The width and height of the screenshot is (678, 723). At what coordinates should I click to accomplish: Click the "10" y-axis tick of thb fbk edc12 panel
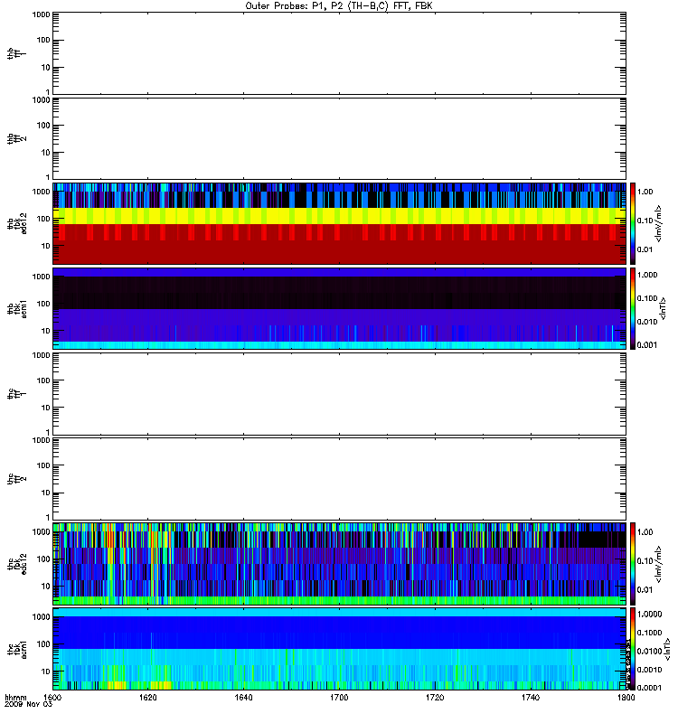(46, 246)
